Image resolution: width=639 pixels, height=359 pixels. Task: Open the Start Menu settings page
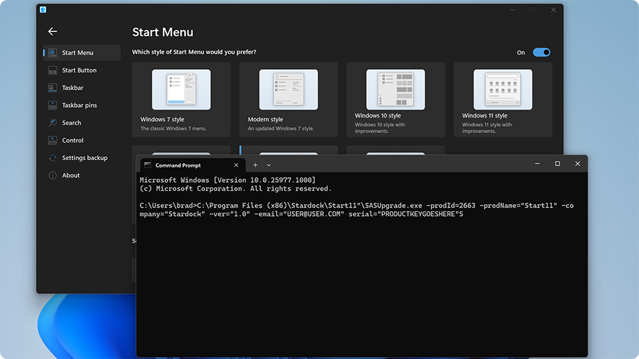82,53
